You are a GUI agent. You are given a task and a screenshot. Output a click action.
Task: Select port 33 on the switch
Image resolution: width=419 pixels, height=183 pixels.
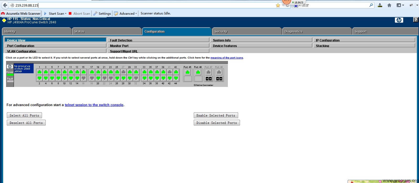coord(144,72)
